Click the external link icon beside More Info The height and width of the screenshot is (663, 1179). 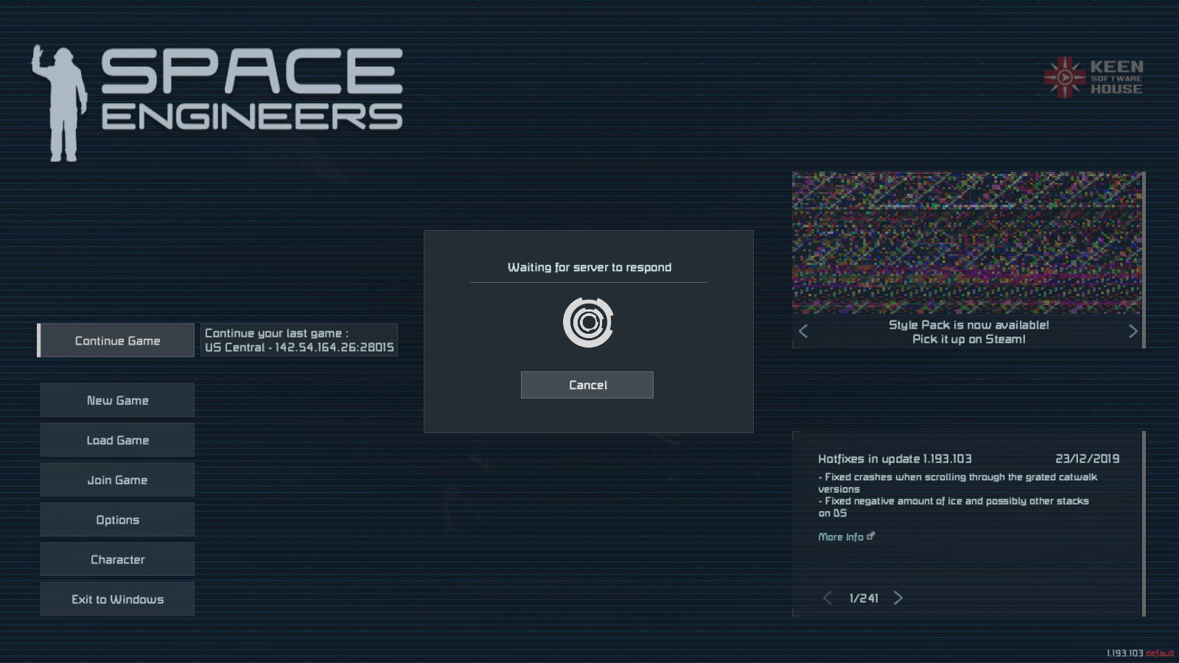[871, 536]
